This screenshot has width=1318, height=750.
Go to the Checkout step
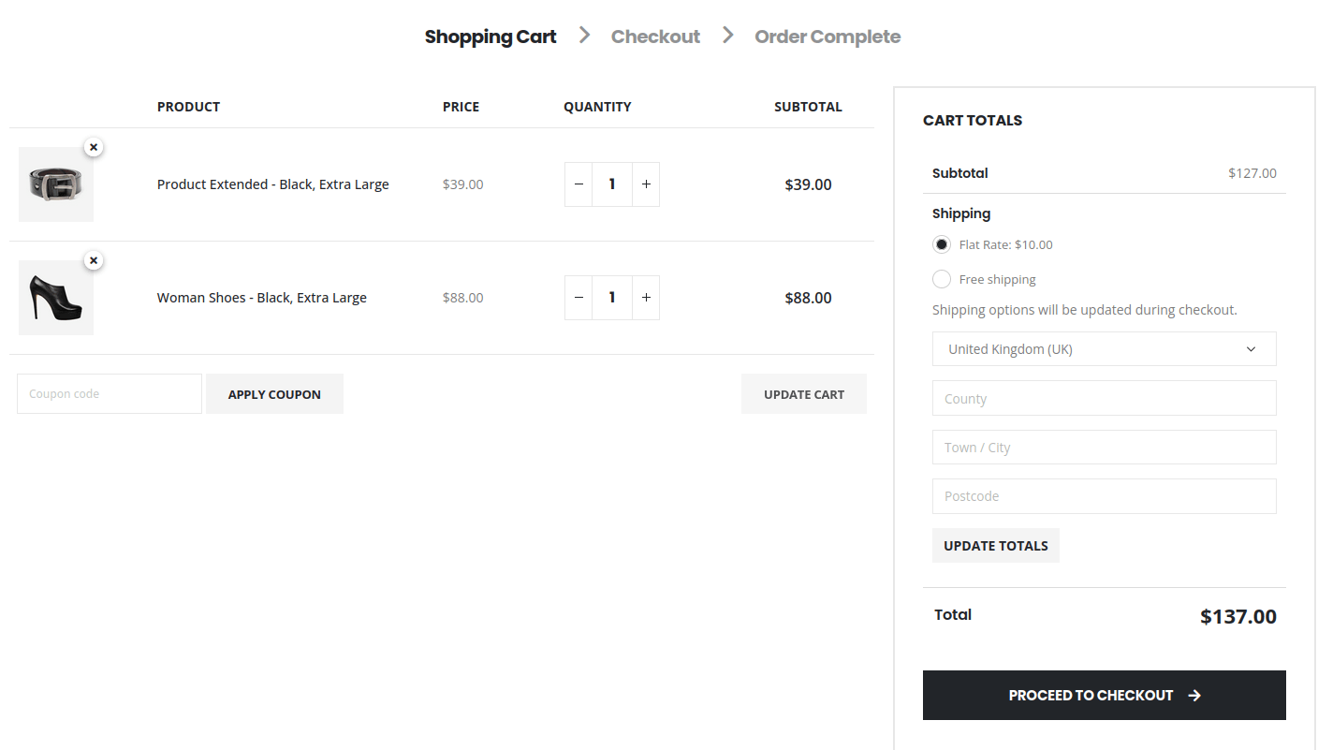point(655,36)
